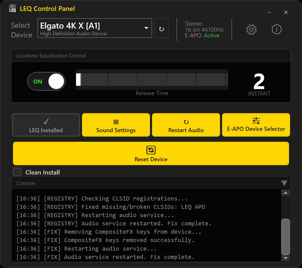Screen dimensions: 302x268
Task: Collapse the Console panel with the triangle
Action: (284, 183)
